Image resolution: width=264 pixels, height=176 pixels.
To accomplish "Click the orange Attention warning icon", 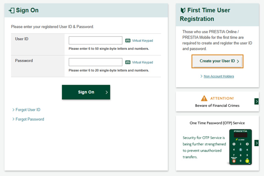I will coord(204,98).
